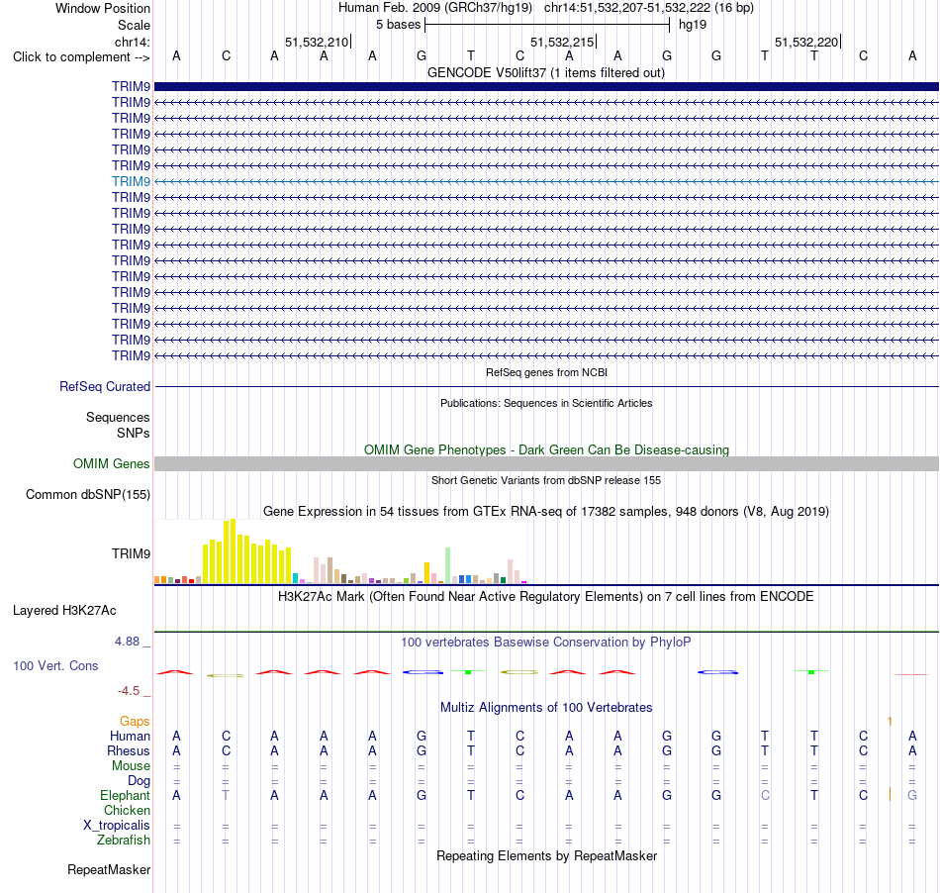Click the TRIM9 label beside the expression chart
This screenshot has height=893, width=940.
tap(131, 553)
